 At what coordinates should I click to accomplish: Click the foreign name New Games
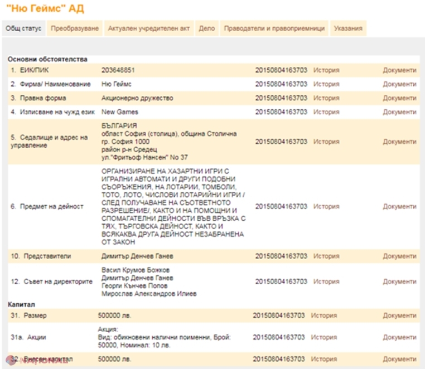pos(120,112)
